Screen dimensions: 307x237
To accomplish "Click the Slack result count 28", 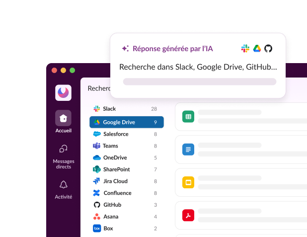I will point(154,109).
